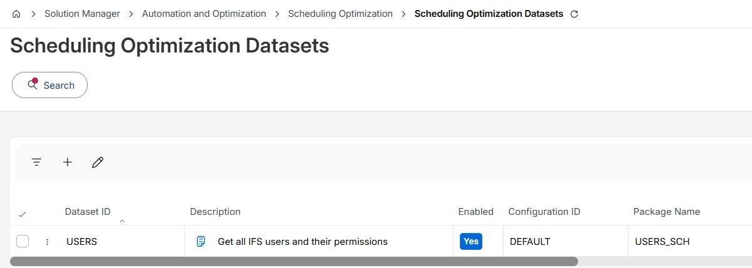Click the Dataset ID sort arrow
The image size is (752, 268).
(x=122, y=221)
